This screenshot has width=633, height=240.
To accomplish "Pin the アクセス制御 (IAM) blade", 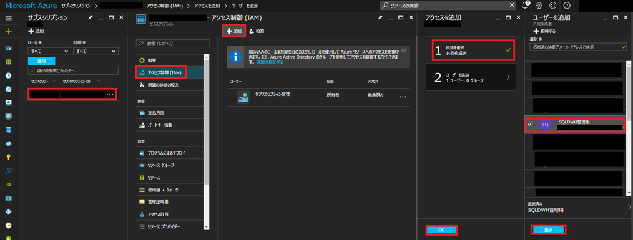I will pos(380,17).
